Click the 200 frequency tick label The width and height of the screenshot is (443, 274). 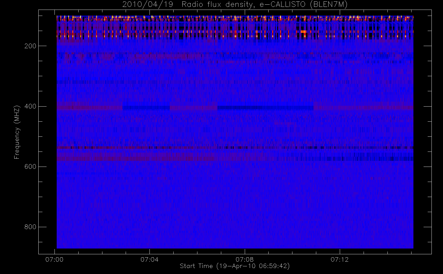click(x=30, y=46)
